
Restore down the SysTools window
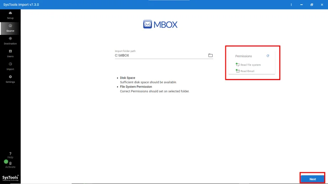[312, 5]
